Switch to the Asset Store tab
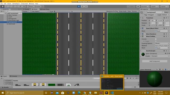The height and width of the screenshot is (95, 170). pos(45,9)
